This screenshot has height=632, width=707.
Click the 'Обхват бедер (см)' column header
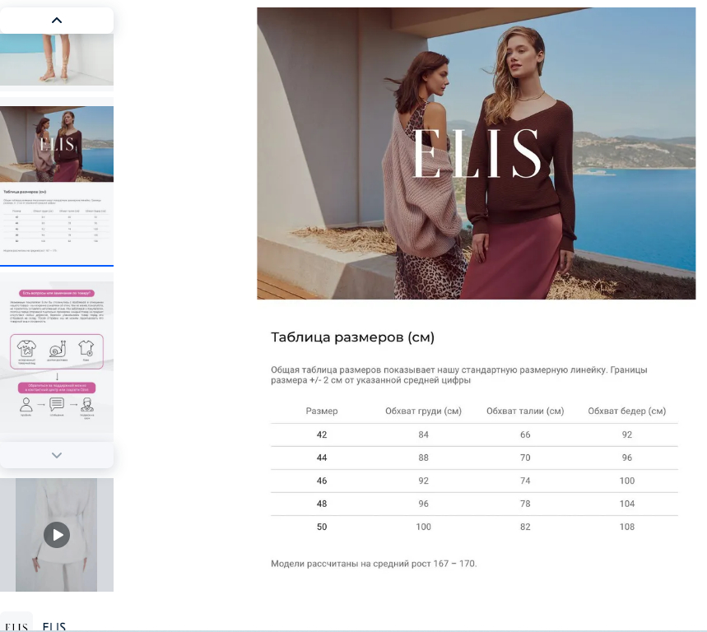tap(626, 411)
